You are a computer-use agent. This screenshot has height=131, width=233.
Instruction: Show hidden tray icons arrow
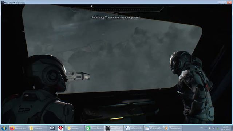pyautogui.click(x=206, y=128)
